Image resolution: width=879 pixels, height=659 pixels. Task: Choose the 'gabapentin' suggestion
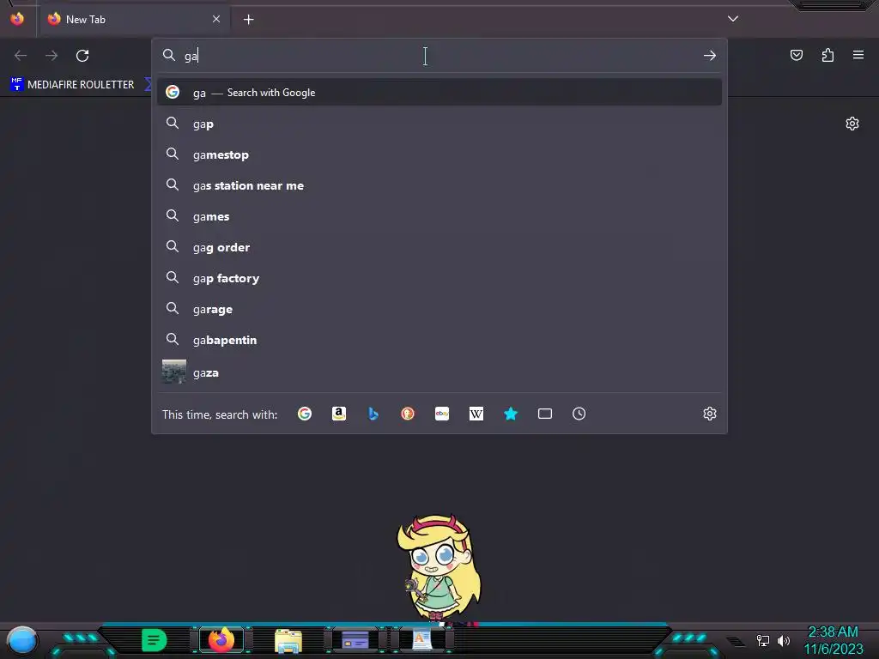click(x=439, y=340)
